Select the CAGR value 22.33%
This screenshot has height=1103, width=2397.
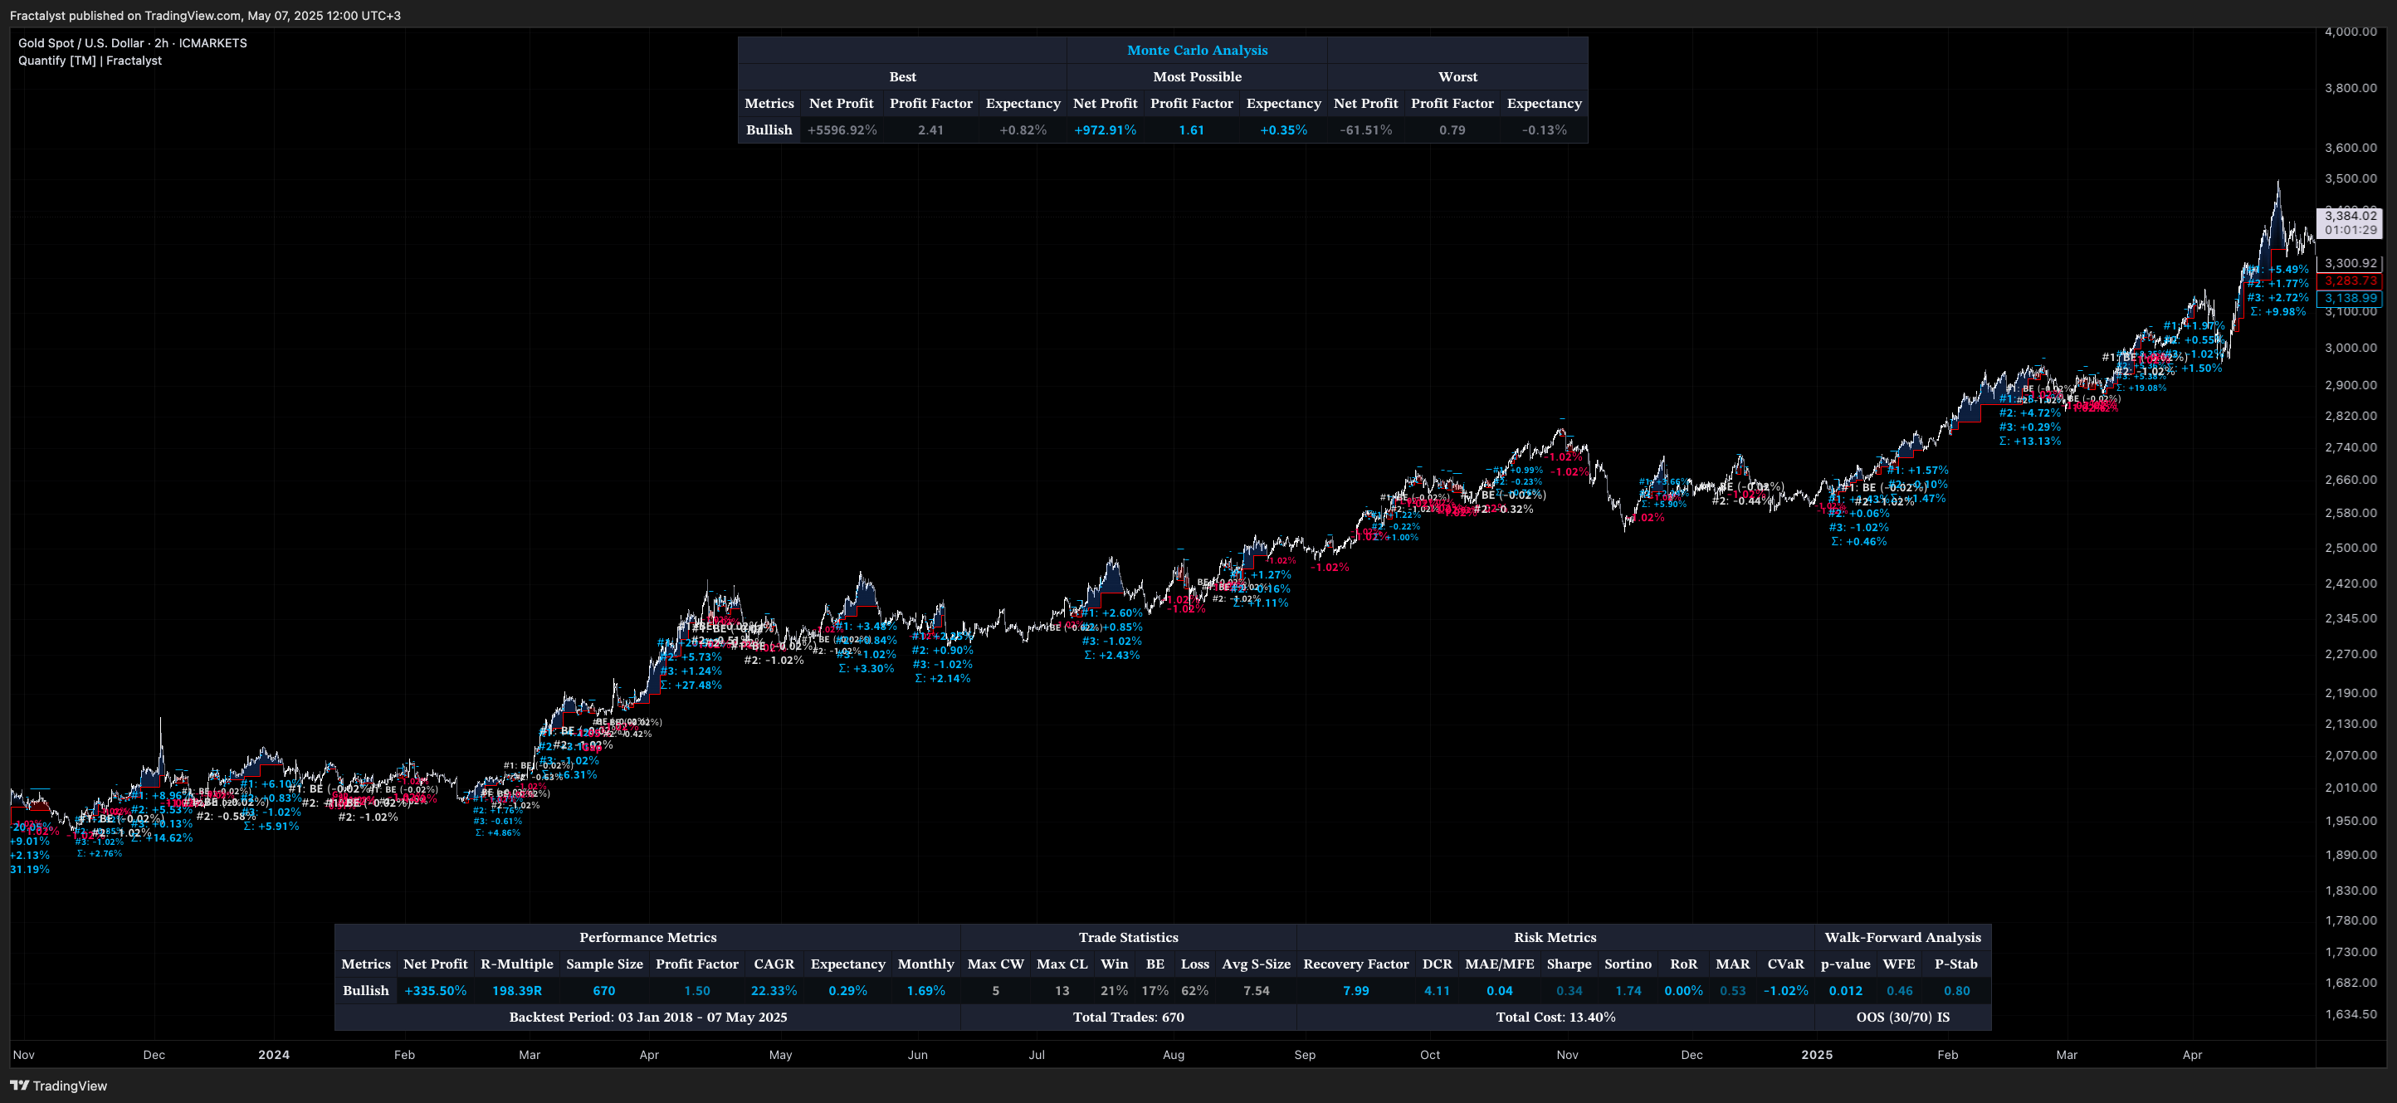pyautogui.click(x=774, y=990)
